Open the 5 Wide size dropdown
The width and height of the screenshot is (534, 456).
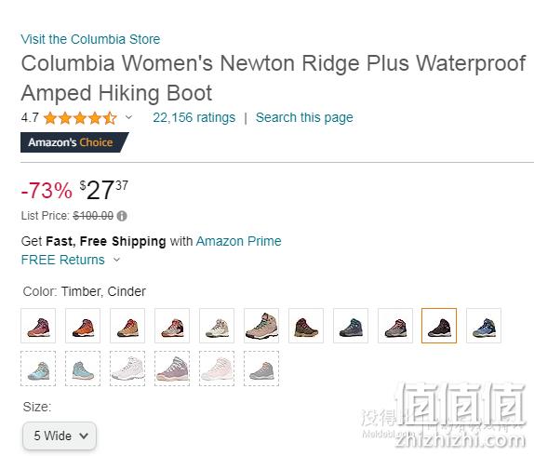(x=60, y=436)
